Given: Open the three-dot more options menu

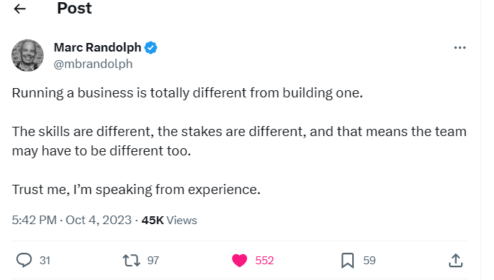Looking at the screenshot, I should coord(460,47).
